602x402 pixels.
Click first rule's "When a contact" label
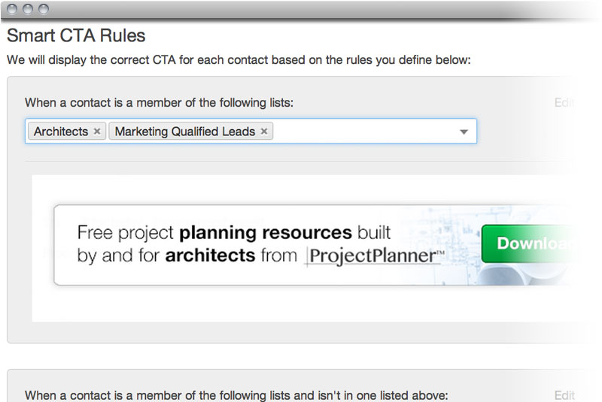pyautogui.click(x=159, y=103)
